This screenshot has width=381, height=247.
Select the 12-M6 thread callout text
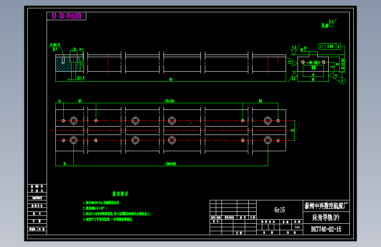(x=54, y=45)
